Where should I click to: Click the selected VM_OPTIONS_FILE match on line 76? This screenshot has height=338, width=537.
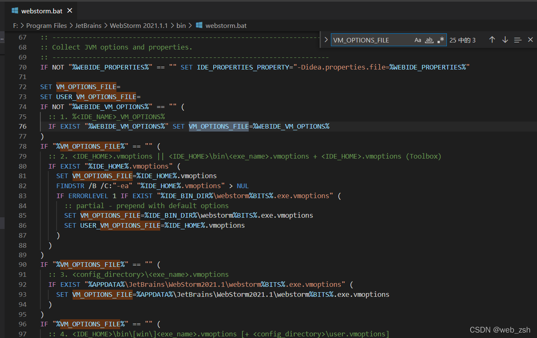coord(219,126)
